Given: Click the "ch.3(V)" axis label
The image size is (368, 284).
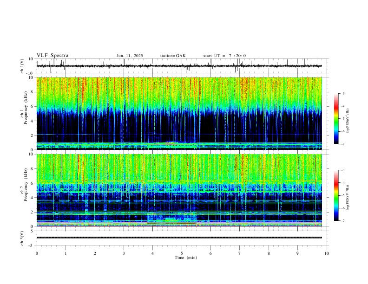Looking at the screenshot, I should 22,238.
